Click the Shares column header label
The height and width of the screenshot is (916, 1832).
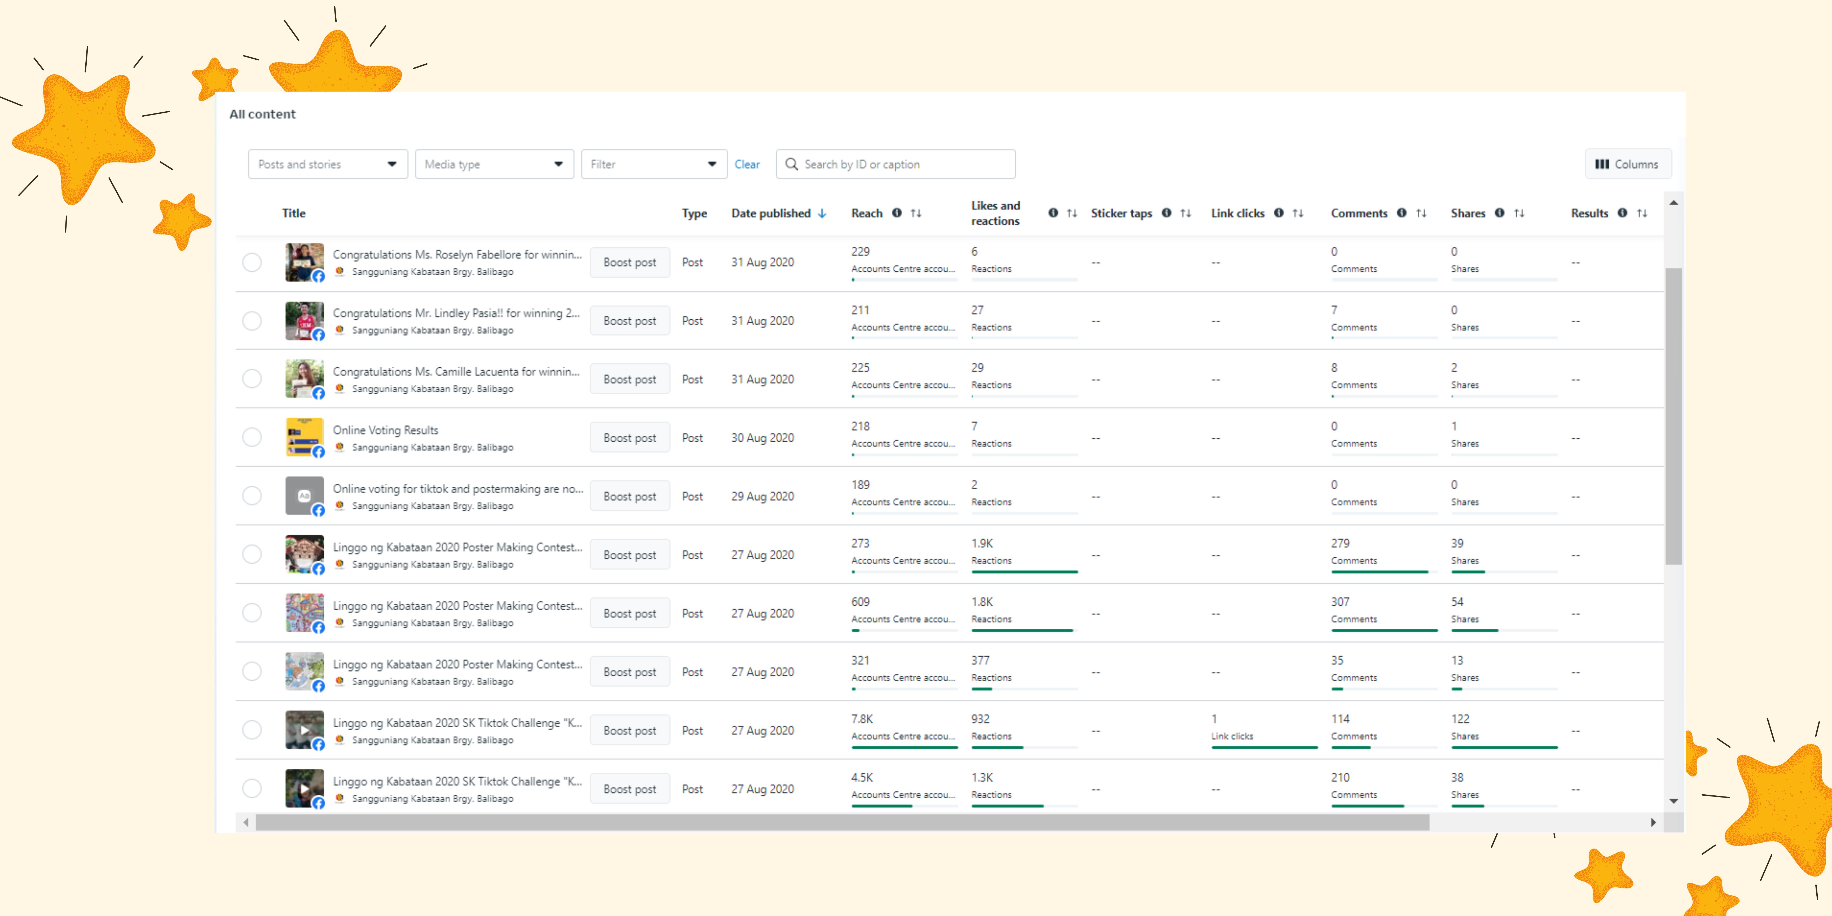coord(1468,213)
